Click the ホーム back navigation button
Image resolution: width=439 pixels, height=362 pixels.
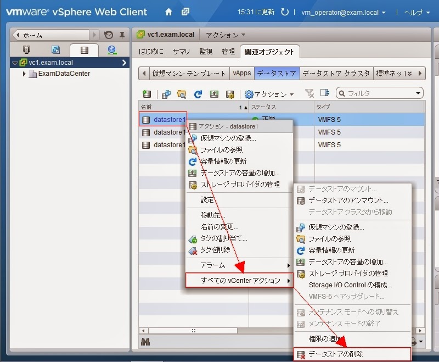pyautogui.click(x=50, y=35)
